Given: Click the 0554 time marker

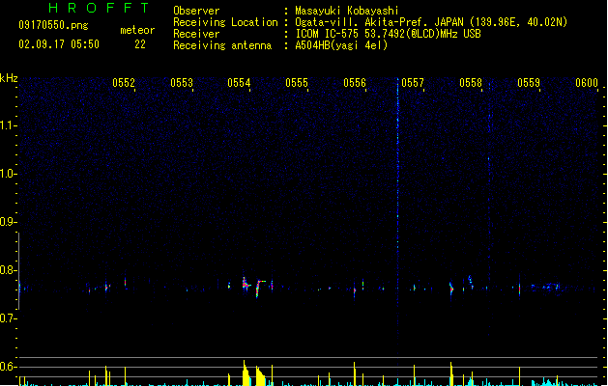Looking at the screenshot, I should point(239,83).
